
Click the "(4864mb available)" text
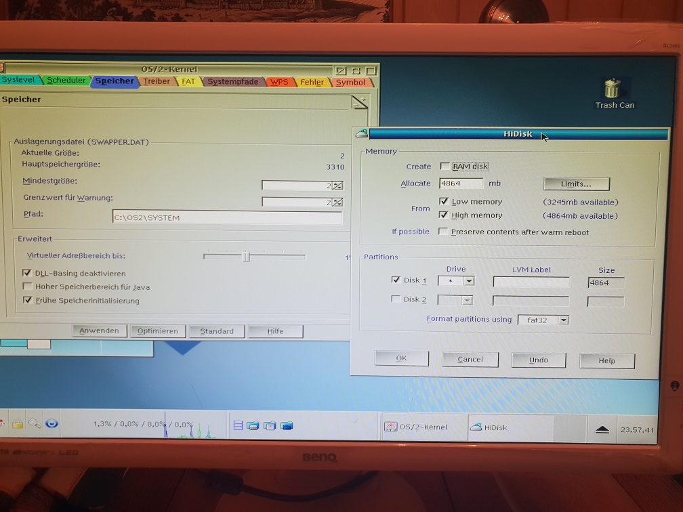coord(580,215)
